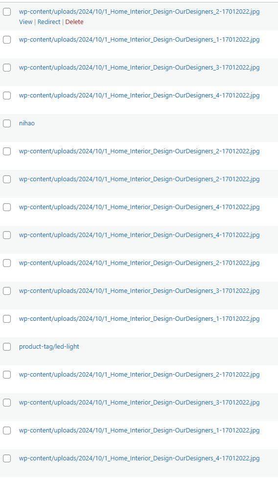Select the checkbox directly above product-tag/led-light row
This screenshot has height=478, width=278.
[7, 319]
